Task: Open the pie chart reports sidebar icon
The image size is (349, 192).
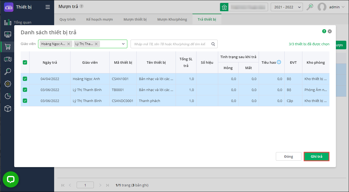Action: [8, 96]
